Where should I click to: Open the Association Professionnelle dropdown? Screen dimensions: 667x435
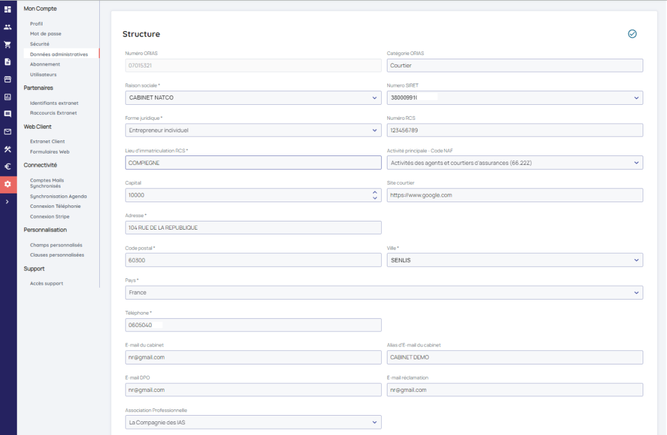(x=253, y=423)
